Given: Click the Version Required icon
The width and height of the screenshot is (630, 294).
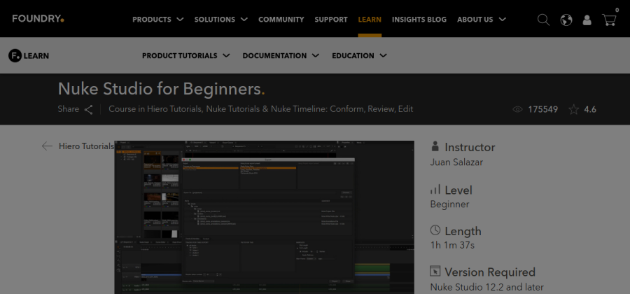Looking at the screenshot, I should pyautogui.click(x=435, y=271).
